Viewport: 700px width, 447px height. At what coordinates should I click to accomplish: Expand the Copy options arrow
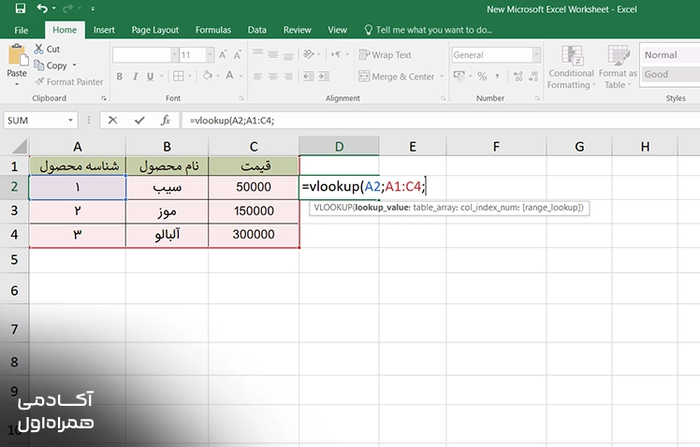click(74, 65)
